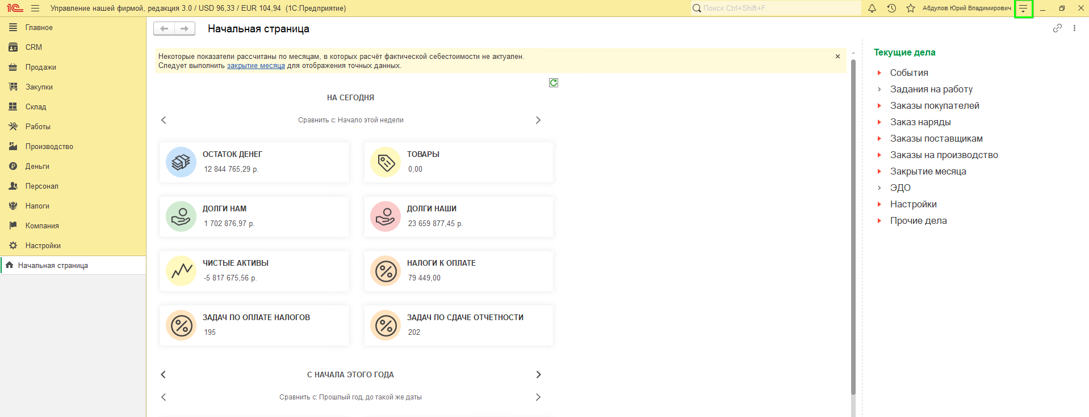Click the Налоги к оплате percent icon
The width and height of the screenshot is (1089, 417).
point(386,271)
